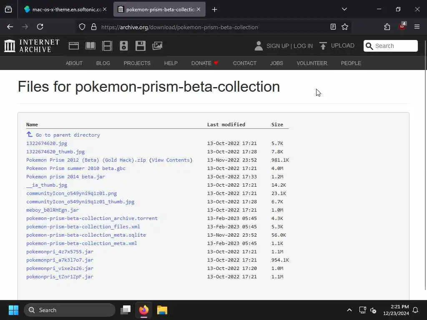Open the Firefox View icon
The height and width of the screenshot is (320, 427).
[x=8, y=9]
